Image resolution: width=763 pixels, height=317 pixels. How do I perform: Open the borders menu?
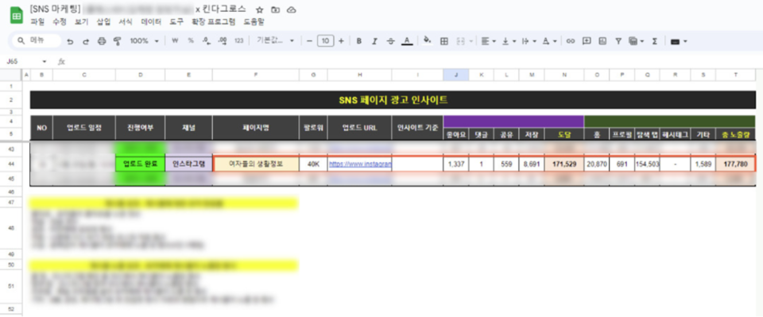coord(444,41)
